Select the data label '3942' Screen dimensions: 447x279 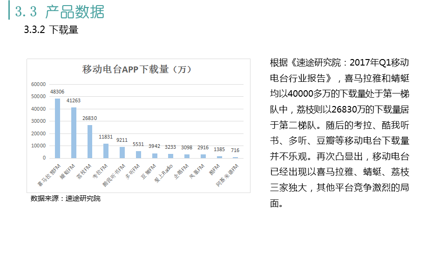[x=154, y=146]
